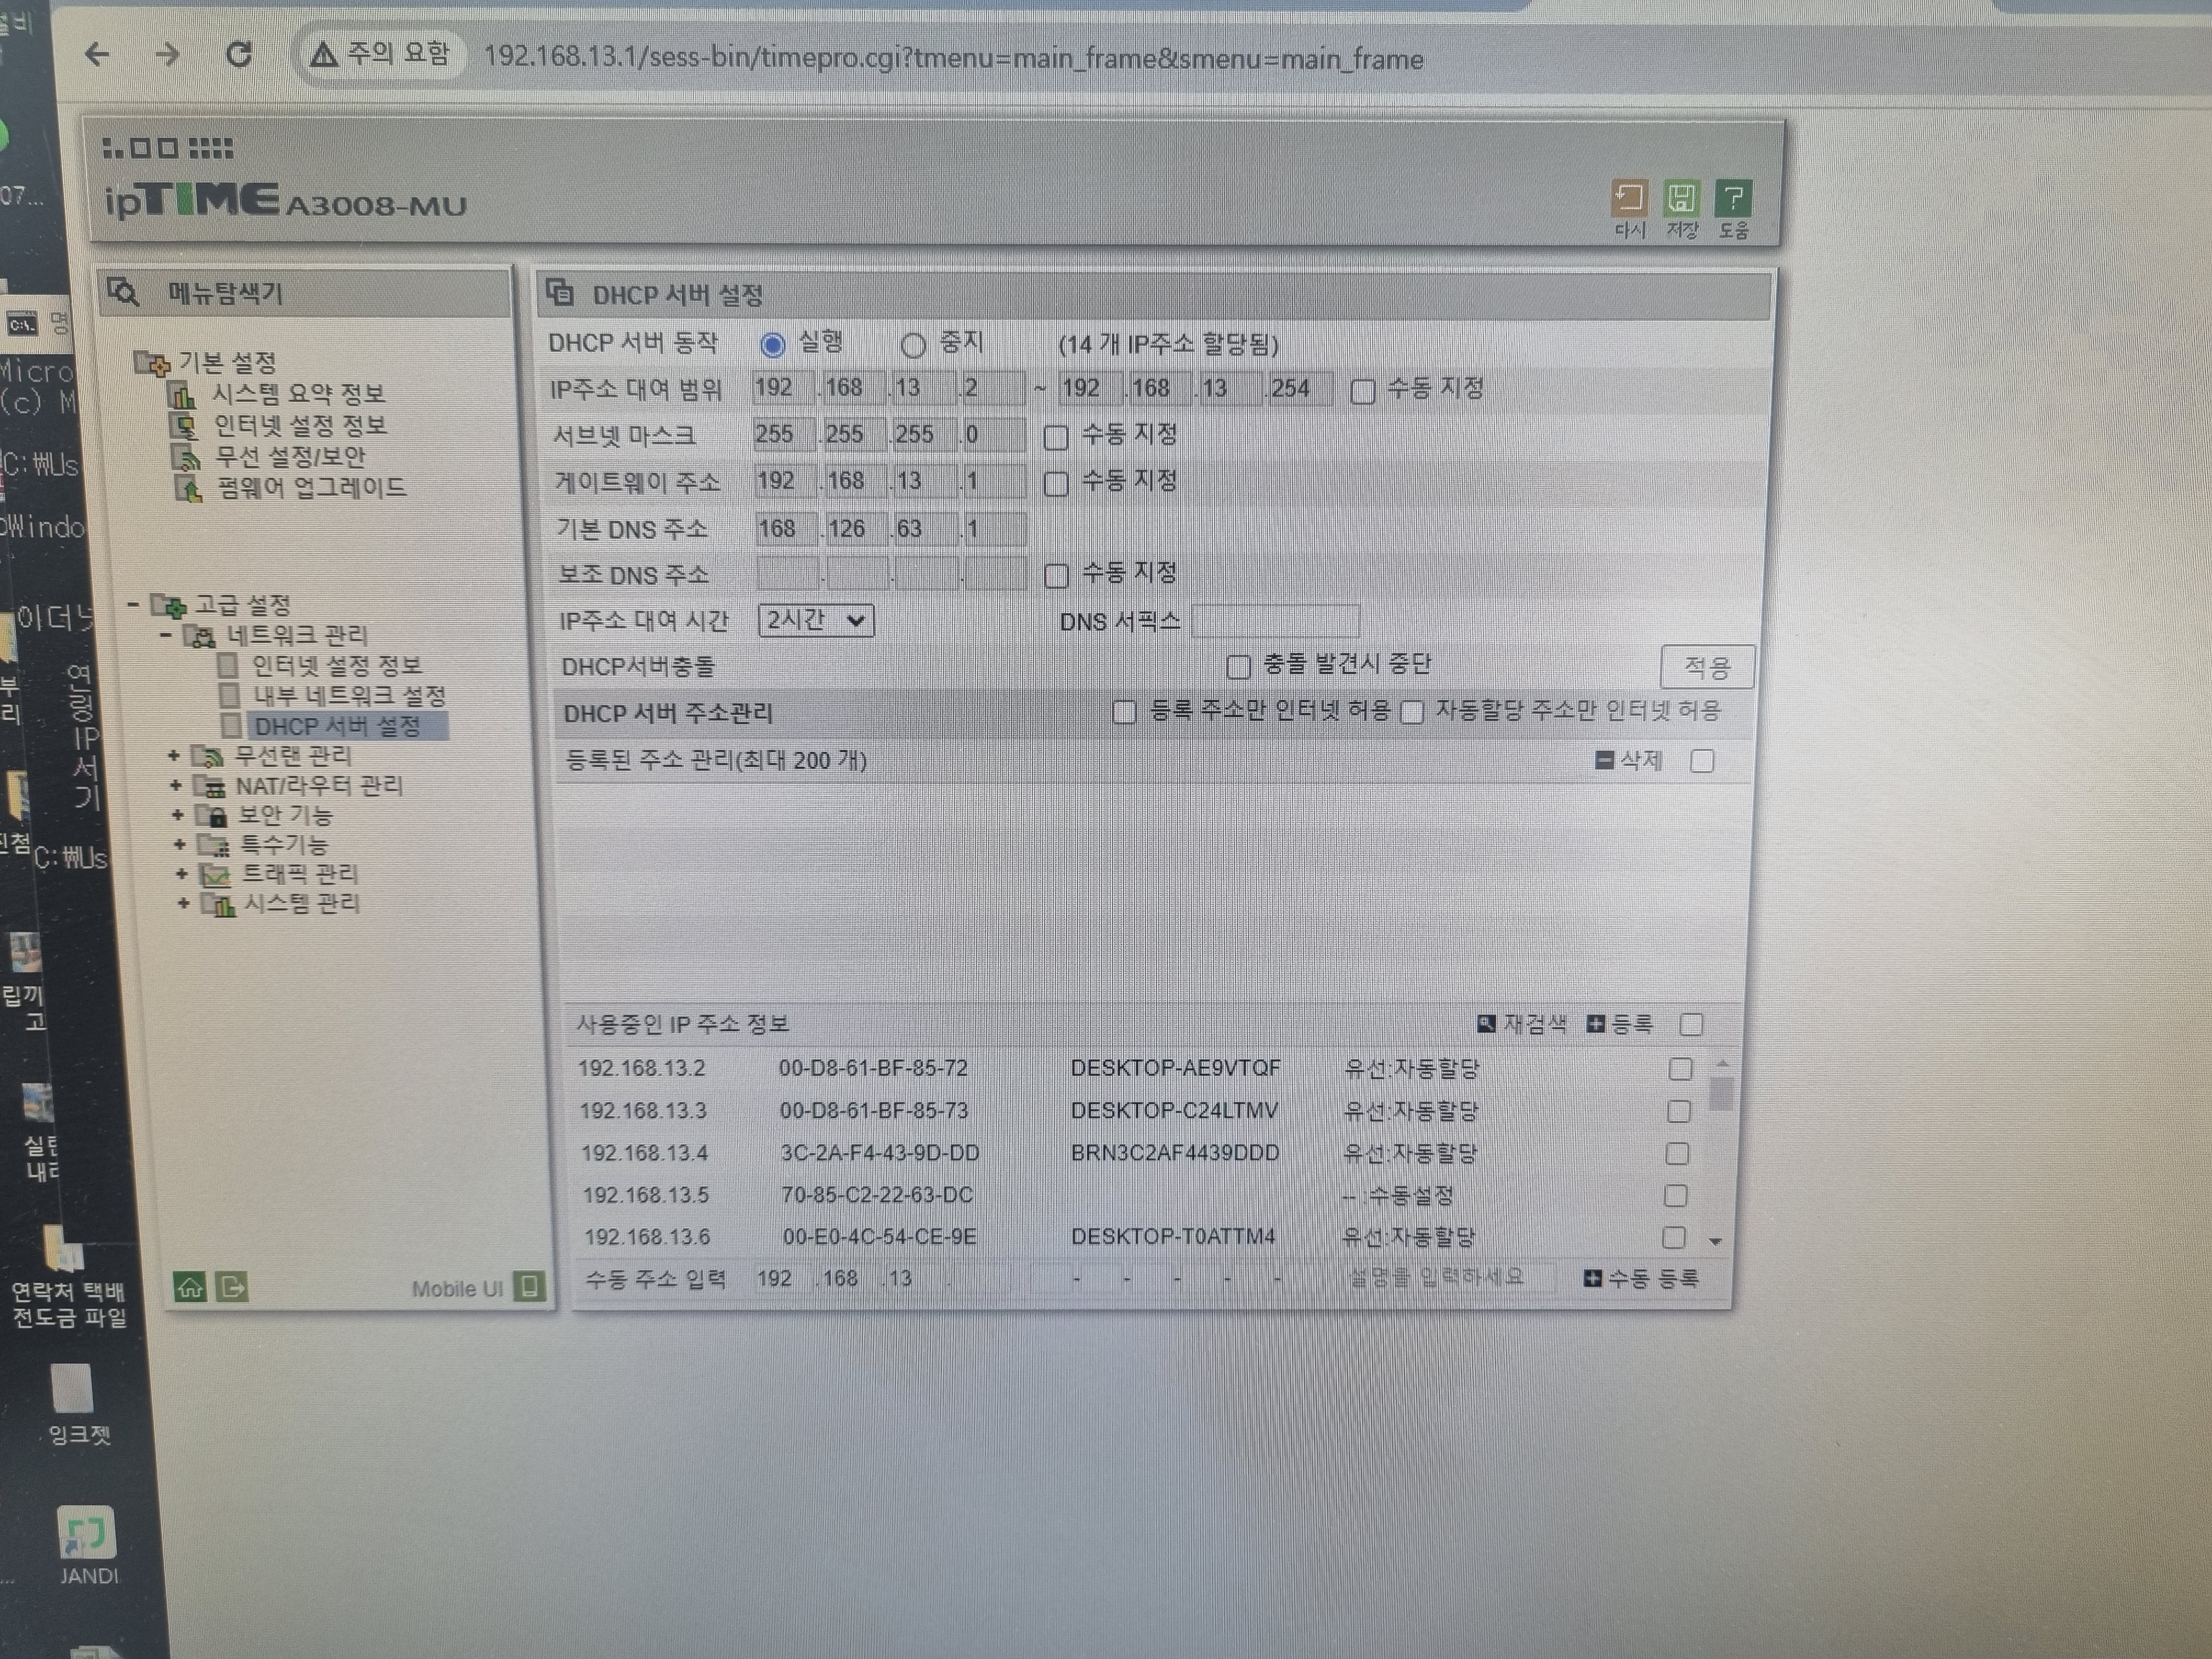Expand the 시스템 관리 tree node
This screenshot has width=2212, height=1659.
(183, 903)
